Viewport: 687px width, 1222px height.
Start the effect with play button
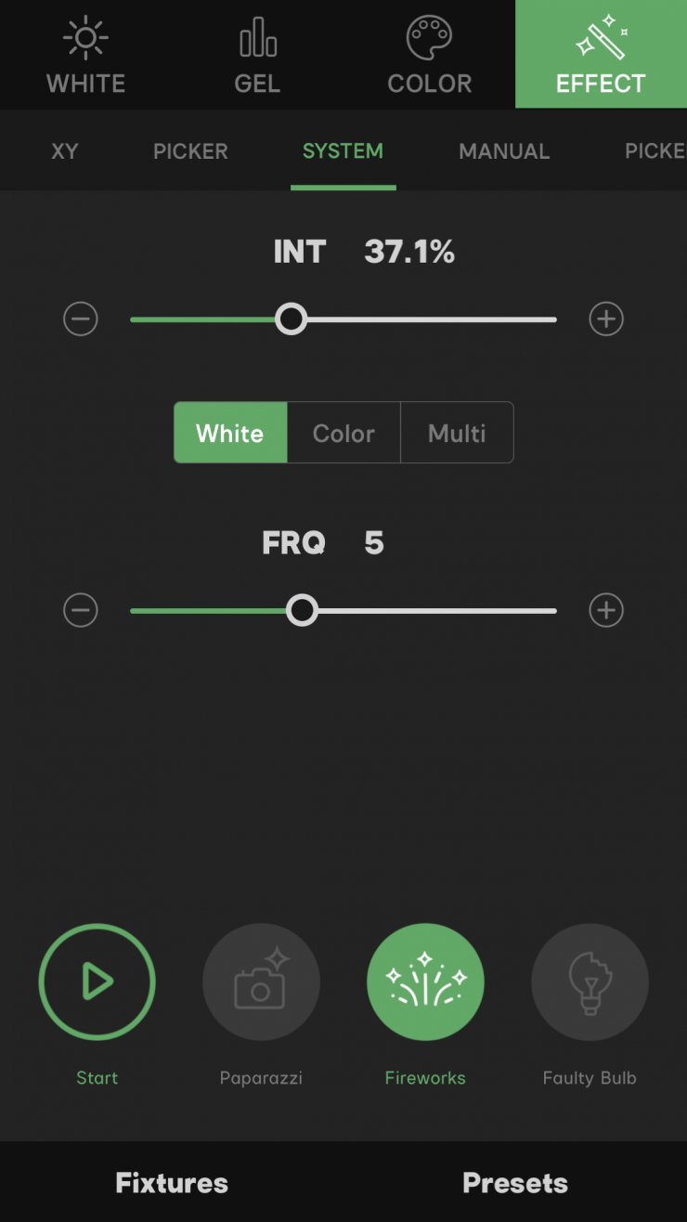click(x=97, y=981)
